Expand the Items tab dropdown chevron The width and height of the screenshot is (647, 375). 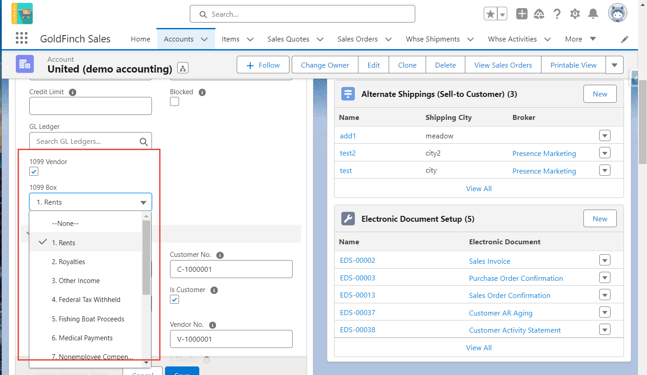250,39
